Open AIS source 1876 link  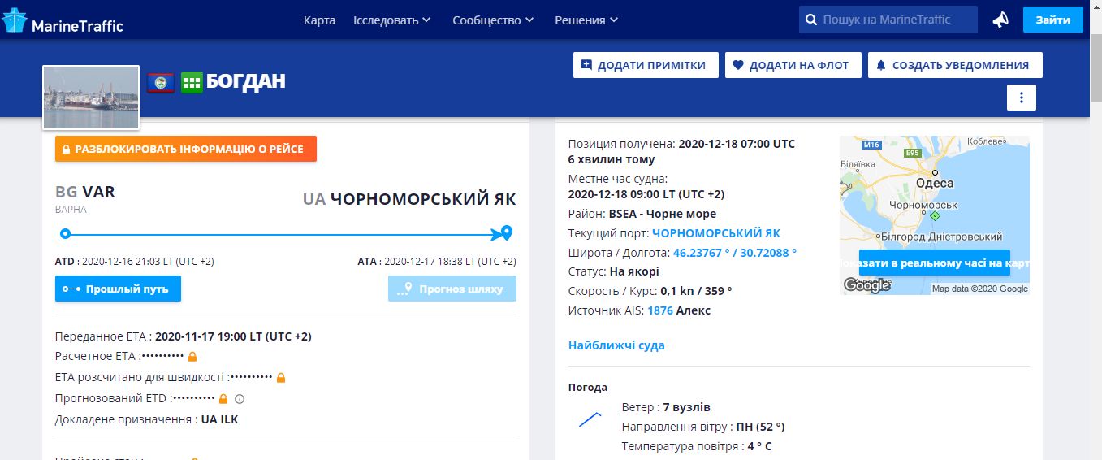pyautogui.click(x=660, y=310)
